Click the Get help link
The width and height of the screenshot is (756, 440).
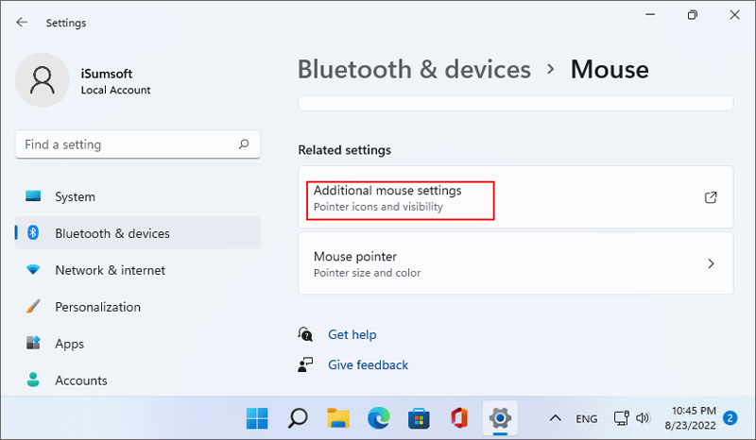point(352,334)
